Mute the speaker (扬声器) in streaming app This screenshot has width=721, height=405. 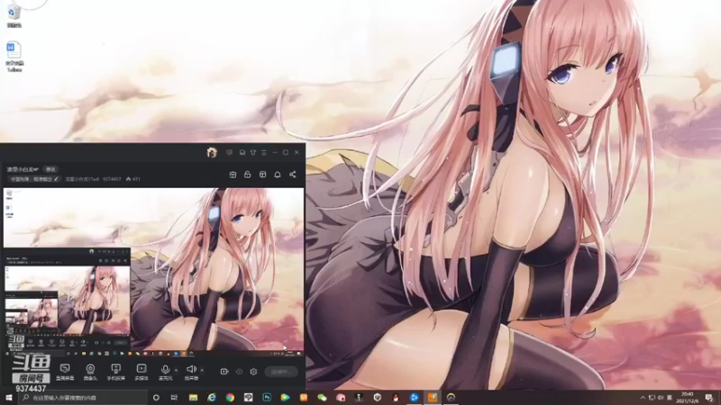(x=191, y=372)
